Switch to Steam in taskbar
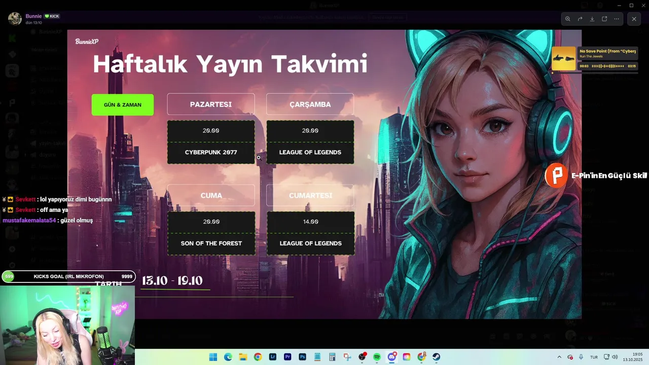The image size is (649, 365). pyautogui.click(x=436, y=357)
